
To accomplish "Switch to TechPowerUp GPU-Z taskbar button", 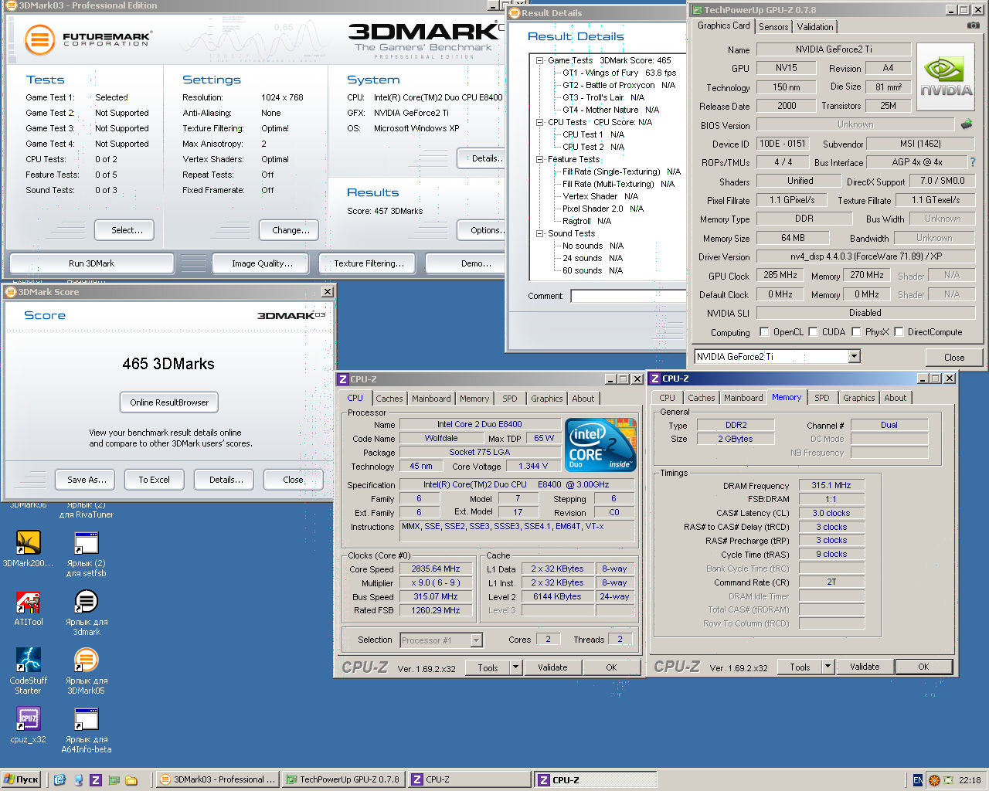I will (342, 780).
